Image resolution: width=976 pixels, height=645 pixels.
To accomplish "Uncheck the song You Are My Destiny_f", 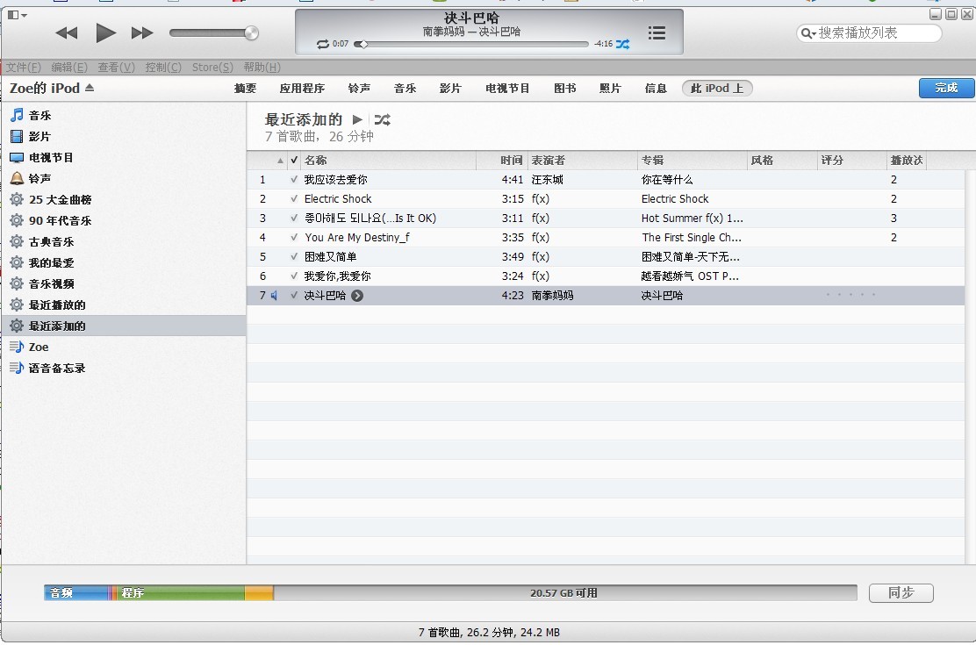I will click(x=294, y=237).
